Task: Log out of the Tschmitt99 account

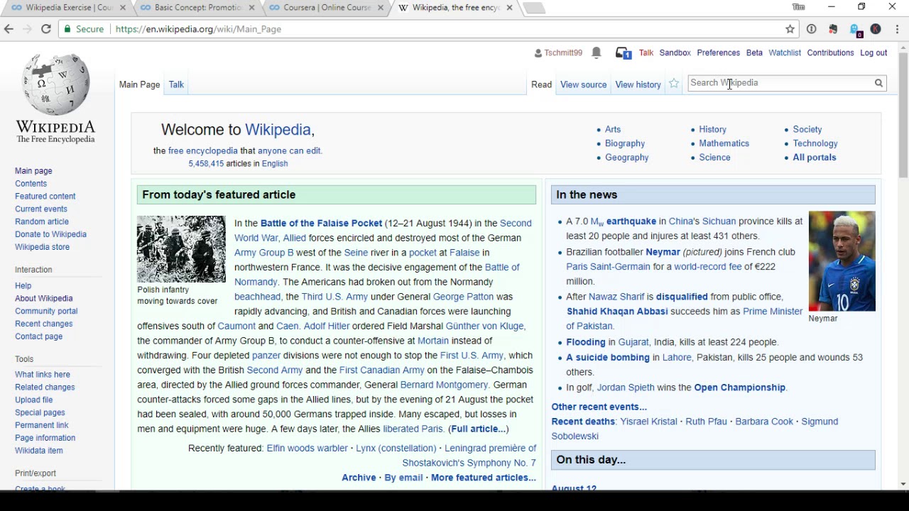Action: (x=873, y=53)
